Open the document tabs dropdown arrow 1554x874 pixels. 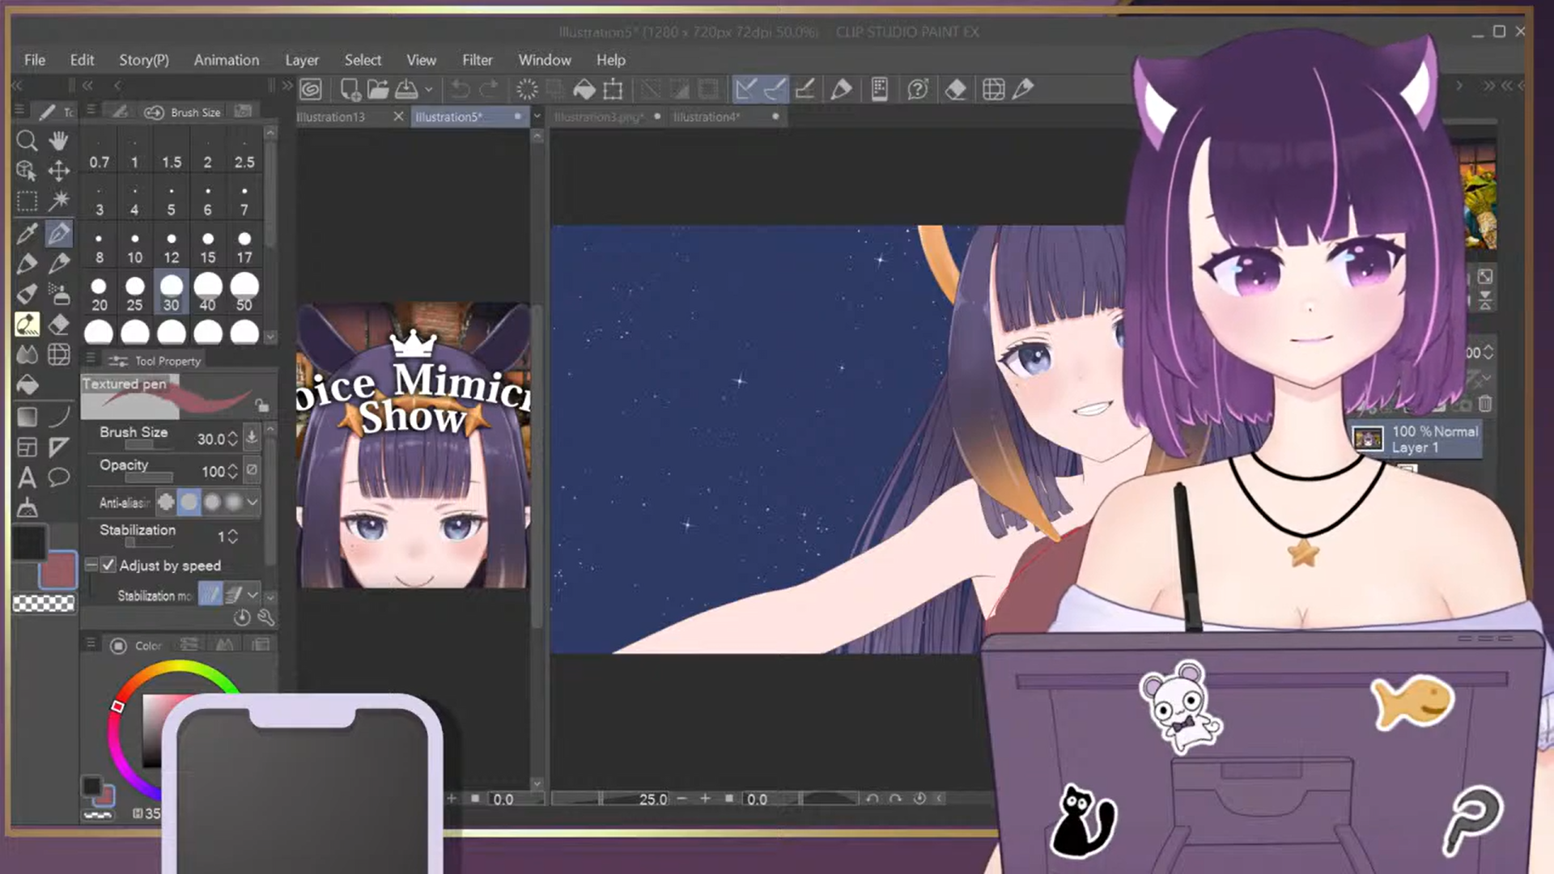(537, 117)
